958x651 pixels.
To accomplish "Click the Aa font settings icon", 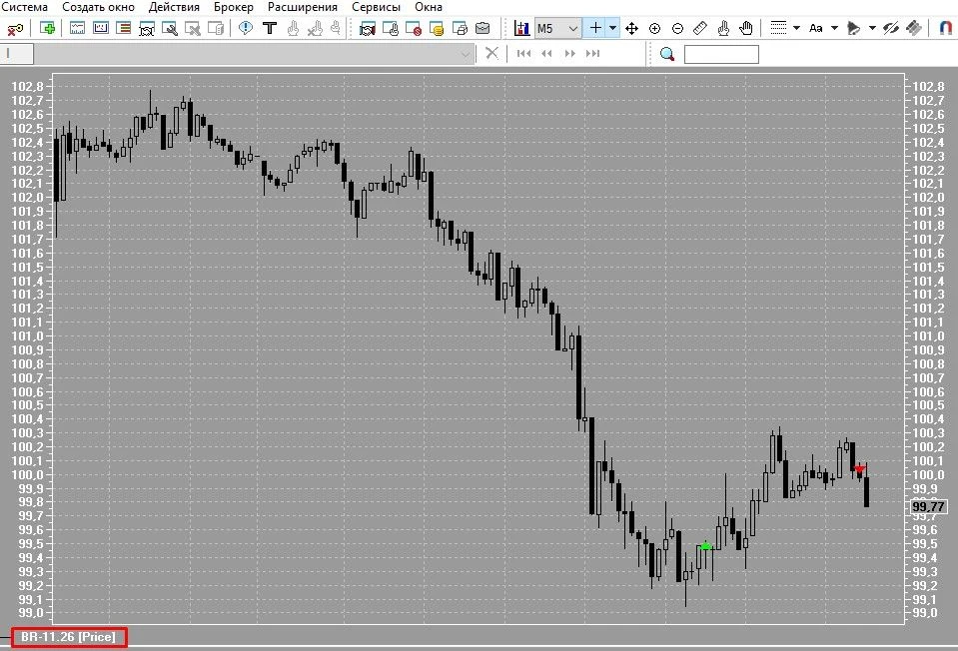I will 815,28.
